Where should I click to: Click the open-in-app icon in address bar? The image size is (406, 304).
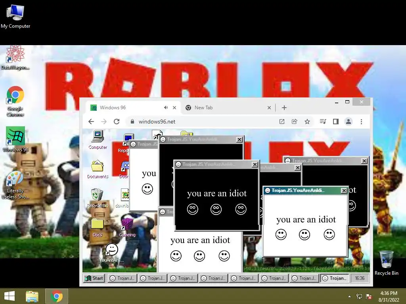click(x=282, y=122)
